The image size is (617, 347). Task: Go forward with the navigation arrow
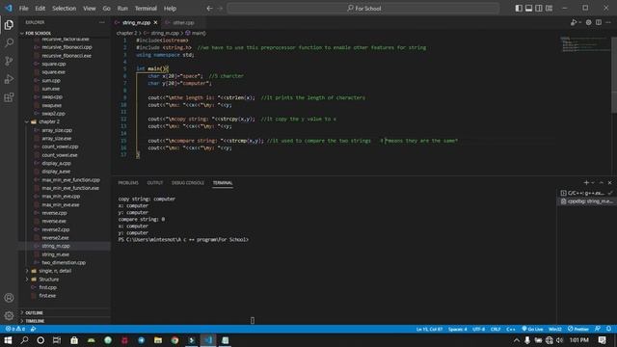tap(220, 9)
